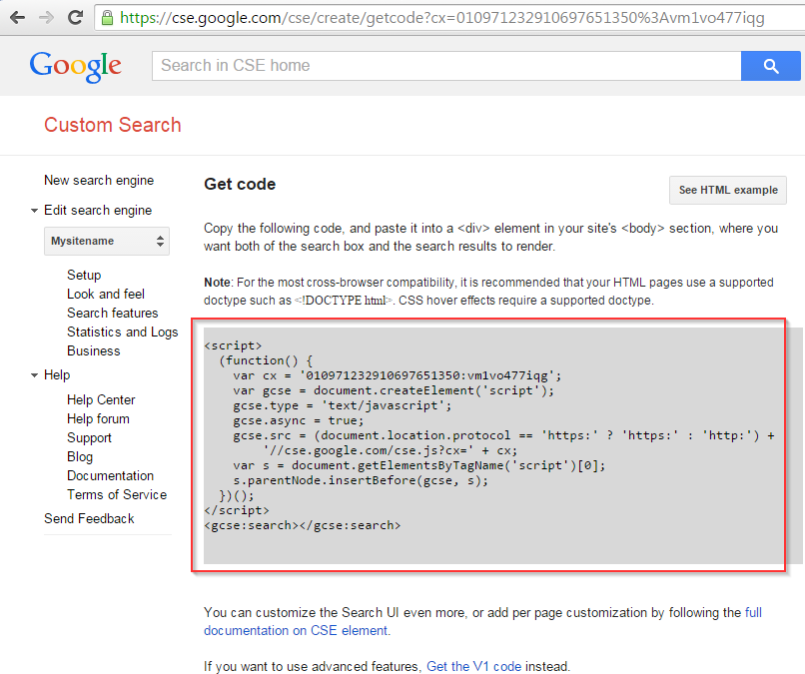Collapse the Help section triangle
805x674 pixels.
point(34,375)
